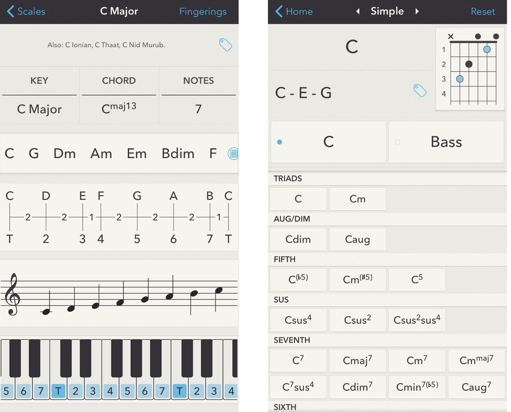Choose the Cmmaj7 chord
511x412 pixels.
click(x=477, y=360)
